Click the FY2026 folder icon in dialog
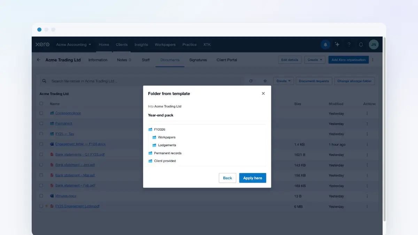 150,130
